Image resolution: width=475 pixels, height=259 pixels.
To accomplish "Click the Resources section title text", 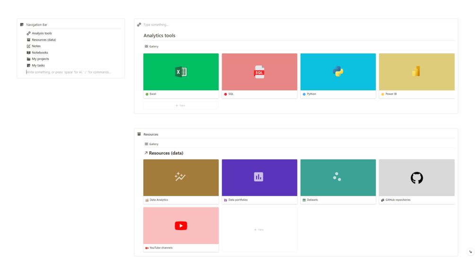I will [x=151, y=134].
